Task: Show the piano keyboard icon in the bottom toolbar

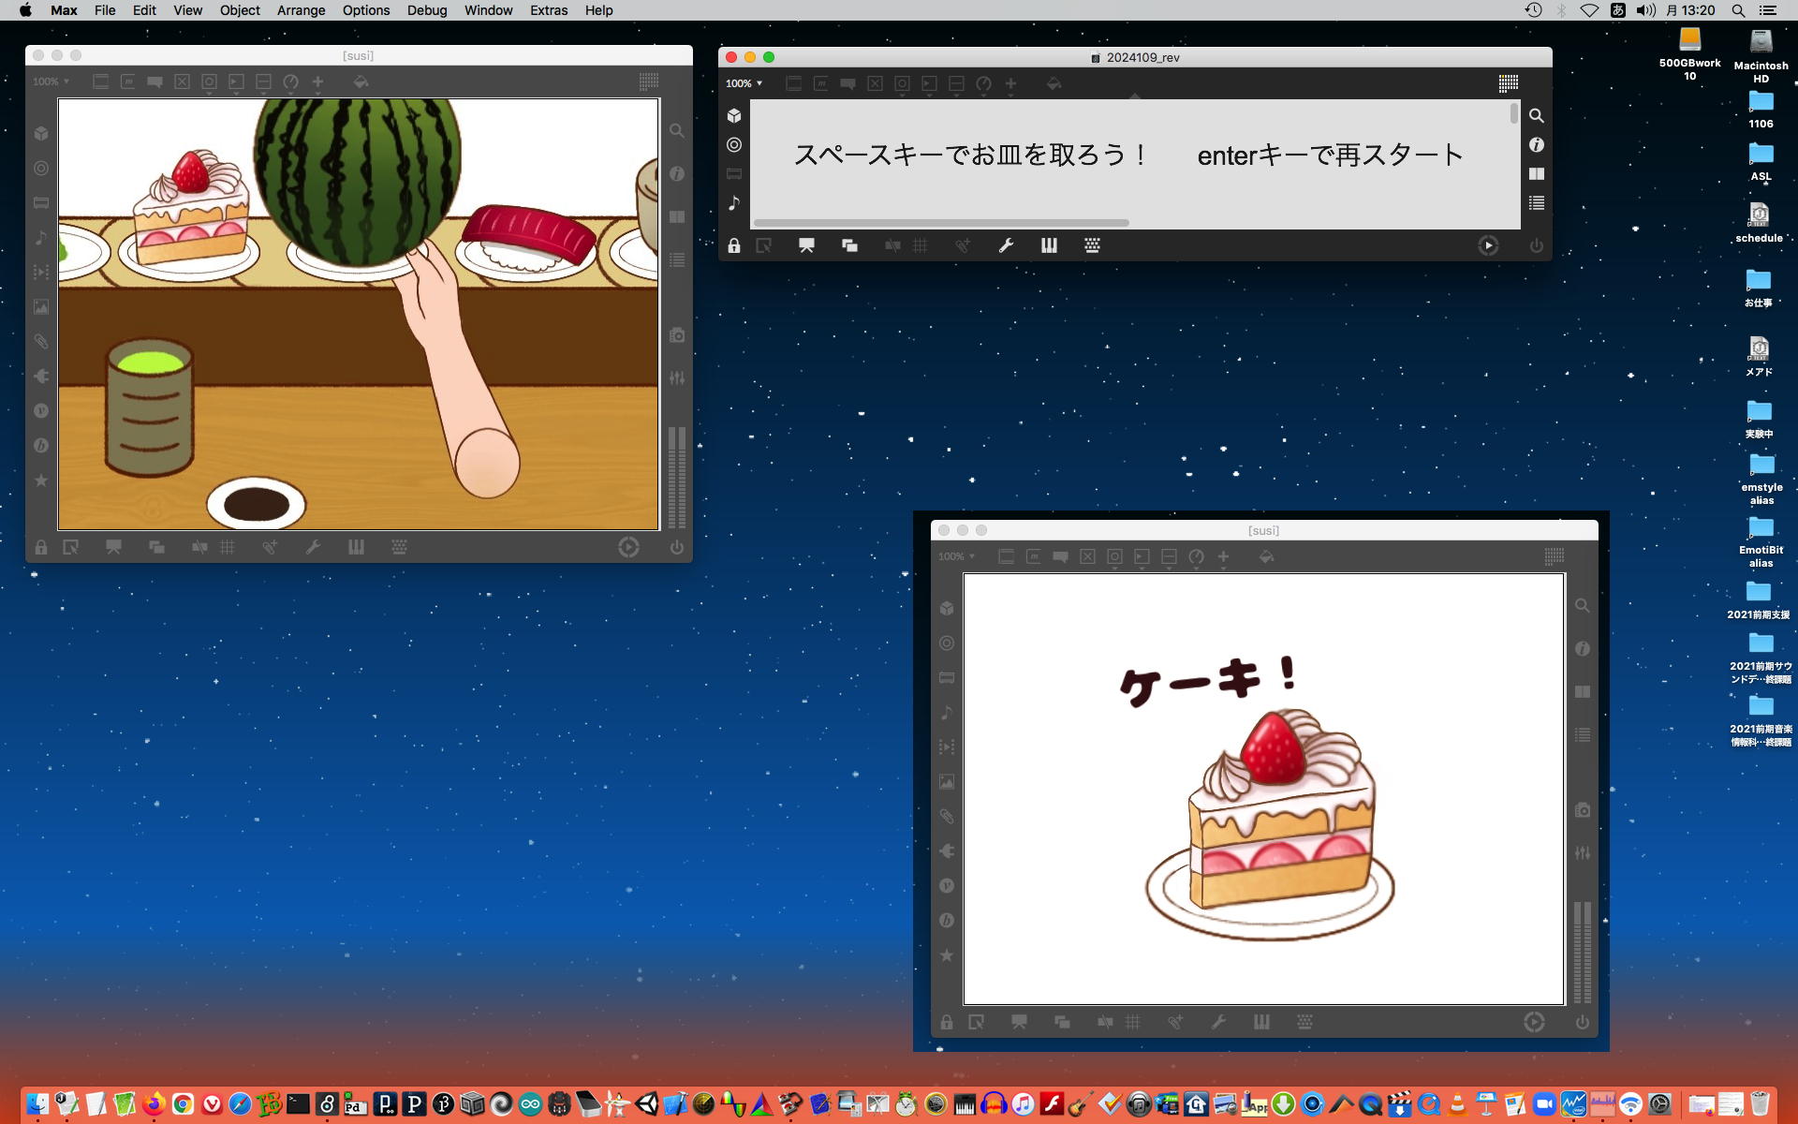Action: tap(1049, 246)
